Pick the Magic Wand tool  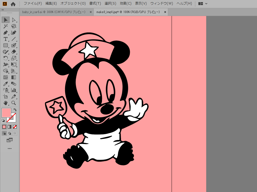pos(6,26)
